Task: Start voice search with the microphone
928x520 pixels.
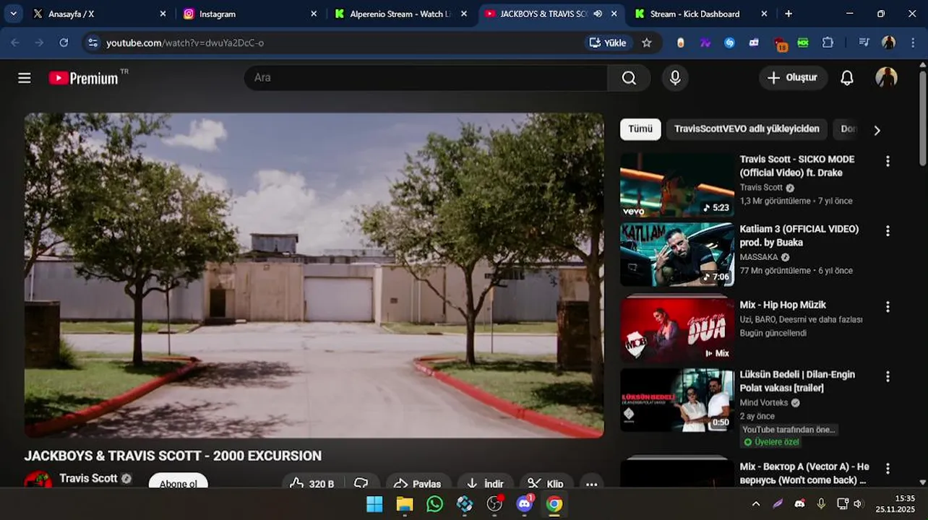Action: [x=675, y=78]
